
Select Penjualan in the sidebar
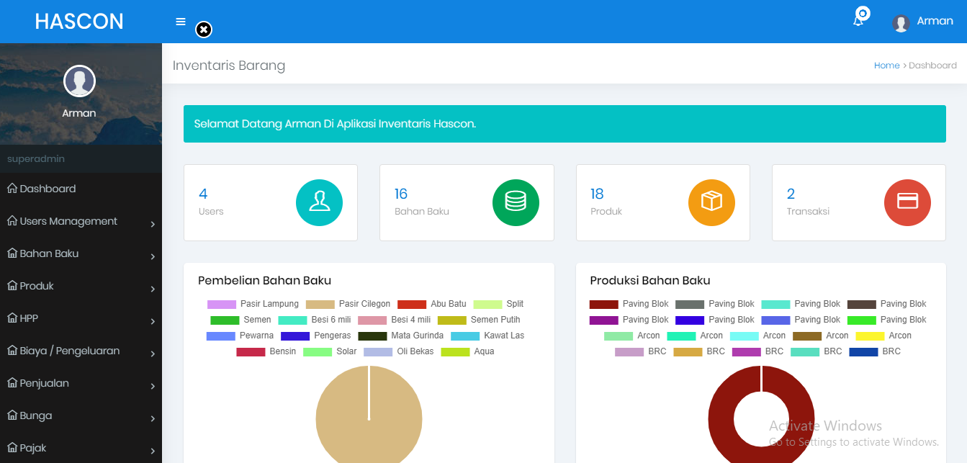[45, 384]
